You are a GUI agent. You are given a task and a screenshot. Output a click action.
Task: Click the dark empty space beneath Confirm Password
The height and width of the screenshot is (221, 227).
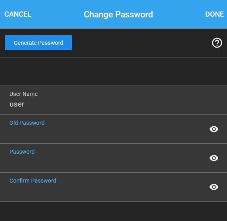(x=113, y=211)
